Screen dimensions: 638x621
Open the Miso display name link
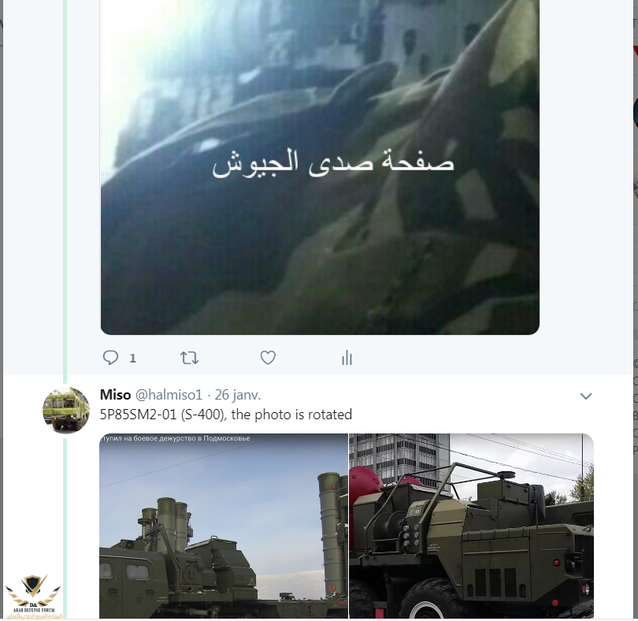click(115, 395)
